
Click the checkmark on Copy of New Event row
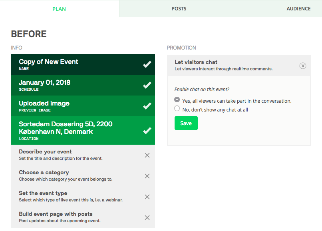tap(147, 64)
